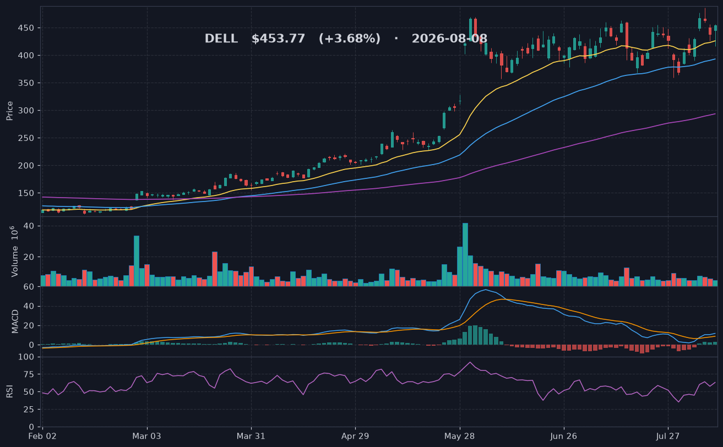This screenshot has width=723, height=447.
Task: Click the 350 price tick label
Action: click(x=25, y=83)
